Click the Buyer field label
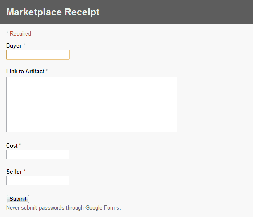The width and height of the screenshot is (253, 217). click(14, 45)
